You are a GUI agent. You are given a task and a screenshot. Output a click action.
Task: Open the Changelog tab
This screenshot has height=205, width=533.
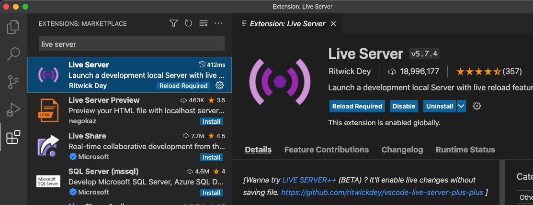[x=402, y=150]
